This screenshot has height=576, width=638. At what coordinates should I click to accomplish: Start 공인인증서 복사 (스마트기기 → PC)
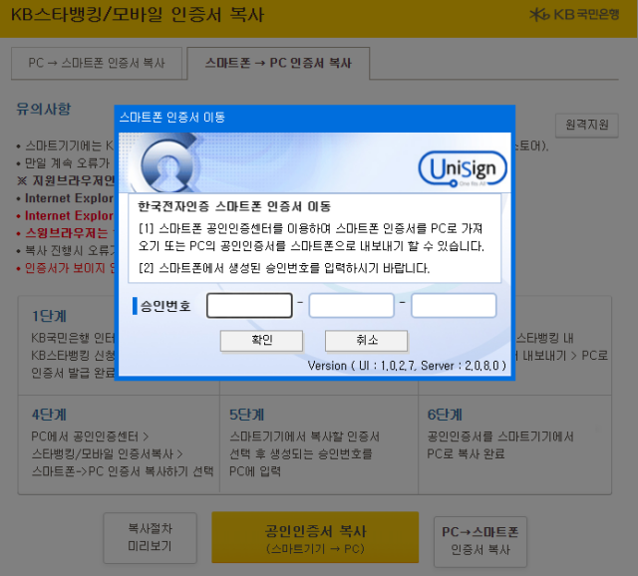tap(315, 537)
